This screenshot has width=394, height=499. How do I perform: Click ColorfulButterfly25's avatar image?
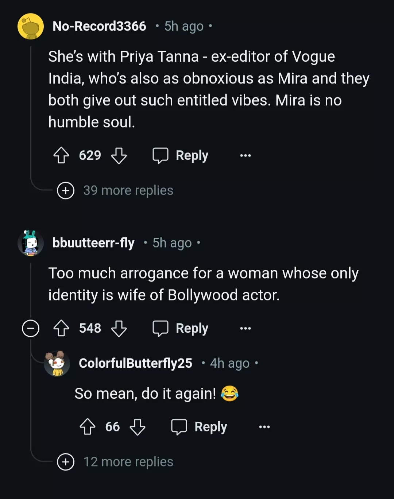click(57, 363)
